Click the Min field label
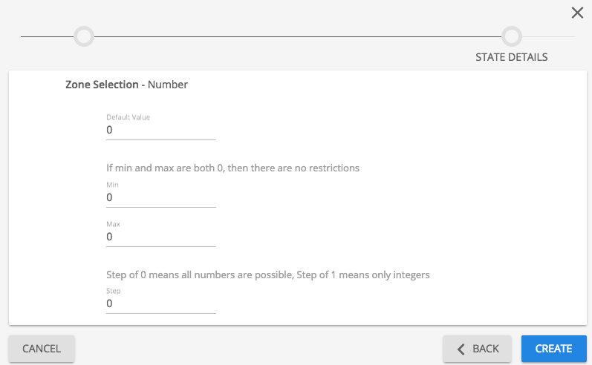 pos(112,185)
